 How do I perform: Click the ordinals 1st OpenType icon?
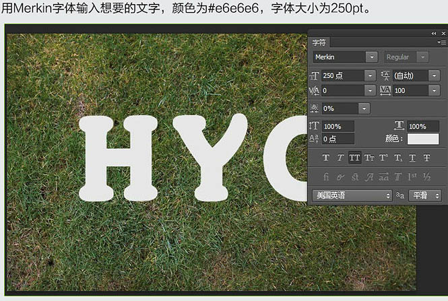tap(412, 177)
